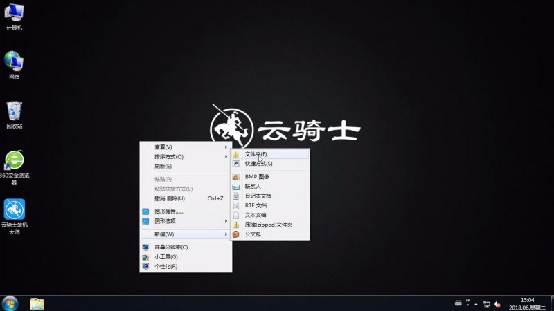
Task: Open the 计算机 desktop icon
Action: point(14,17)
